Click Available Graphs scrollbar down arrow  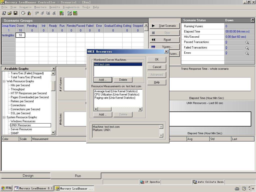[53, 132]
